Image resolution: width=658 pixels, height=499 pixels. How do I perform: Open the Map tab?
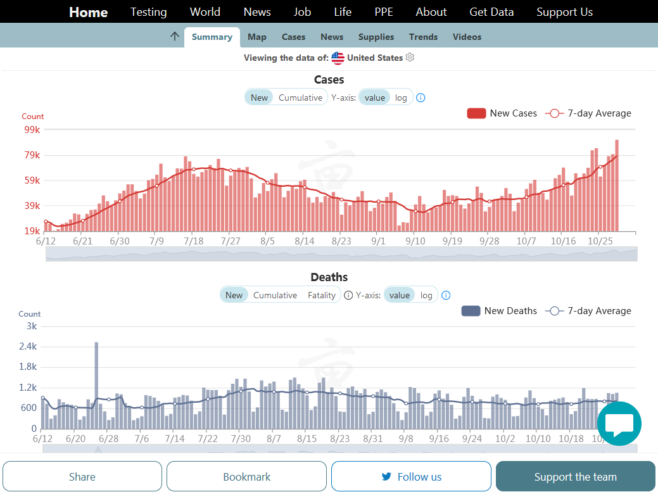click(x=257, y=37)
